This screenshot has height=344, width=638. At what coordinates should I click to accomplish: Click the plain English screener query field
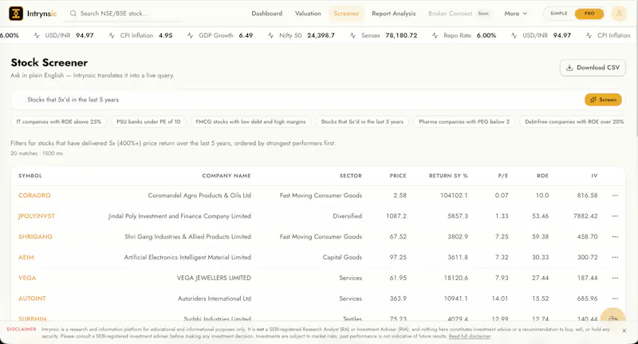pyautogui.click(x=297, y=100)
